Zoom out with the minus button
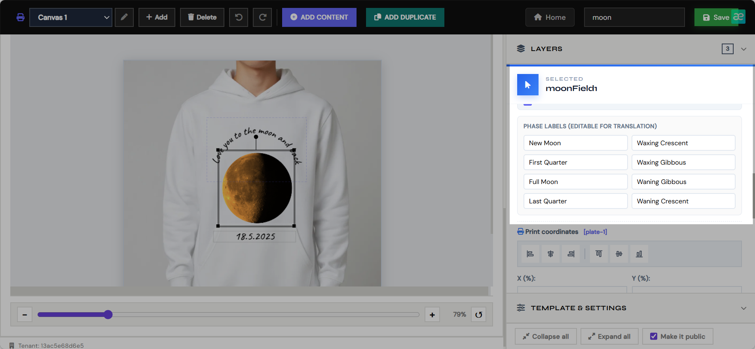Viewport: 755px width, 349px height. 25,315
